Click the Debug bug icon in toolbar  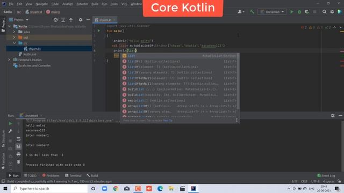pos(299,12)
